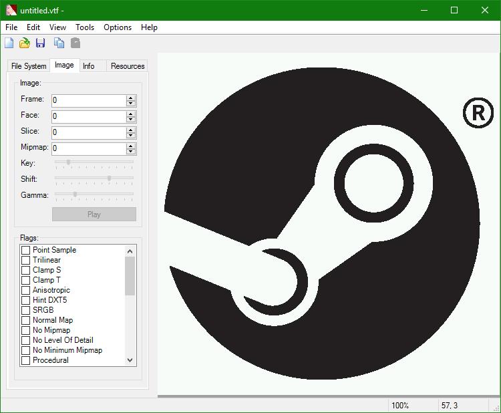501x413 pixels.
Task: Open the Help menu
Action: [x=149, y=27]
